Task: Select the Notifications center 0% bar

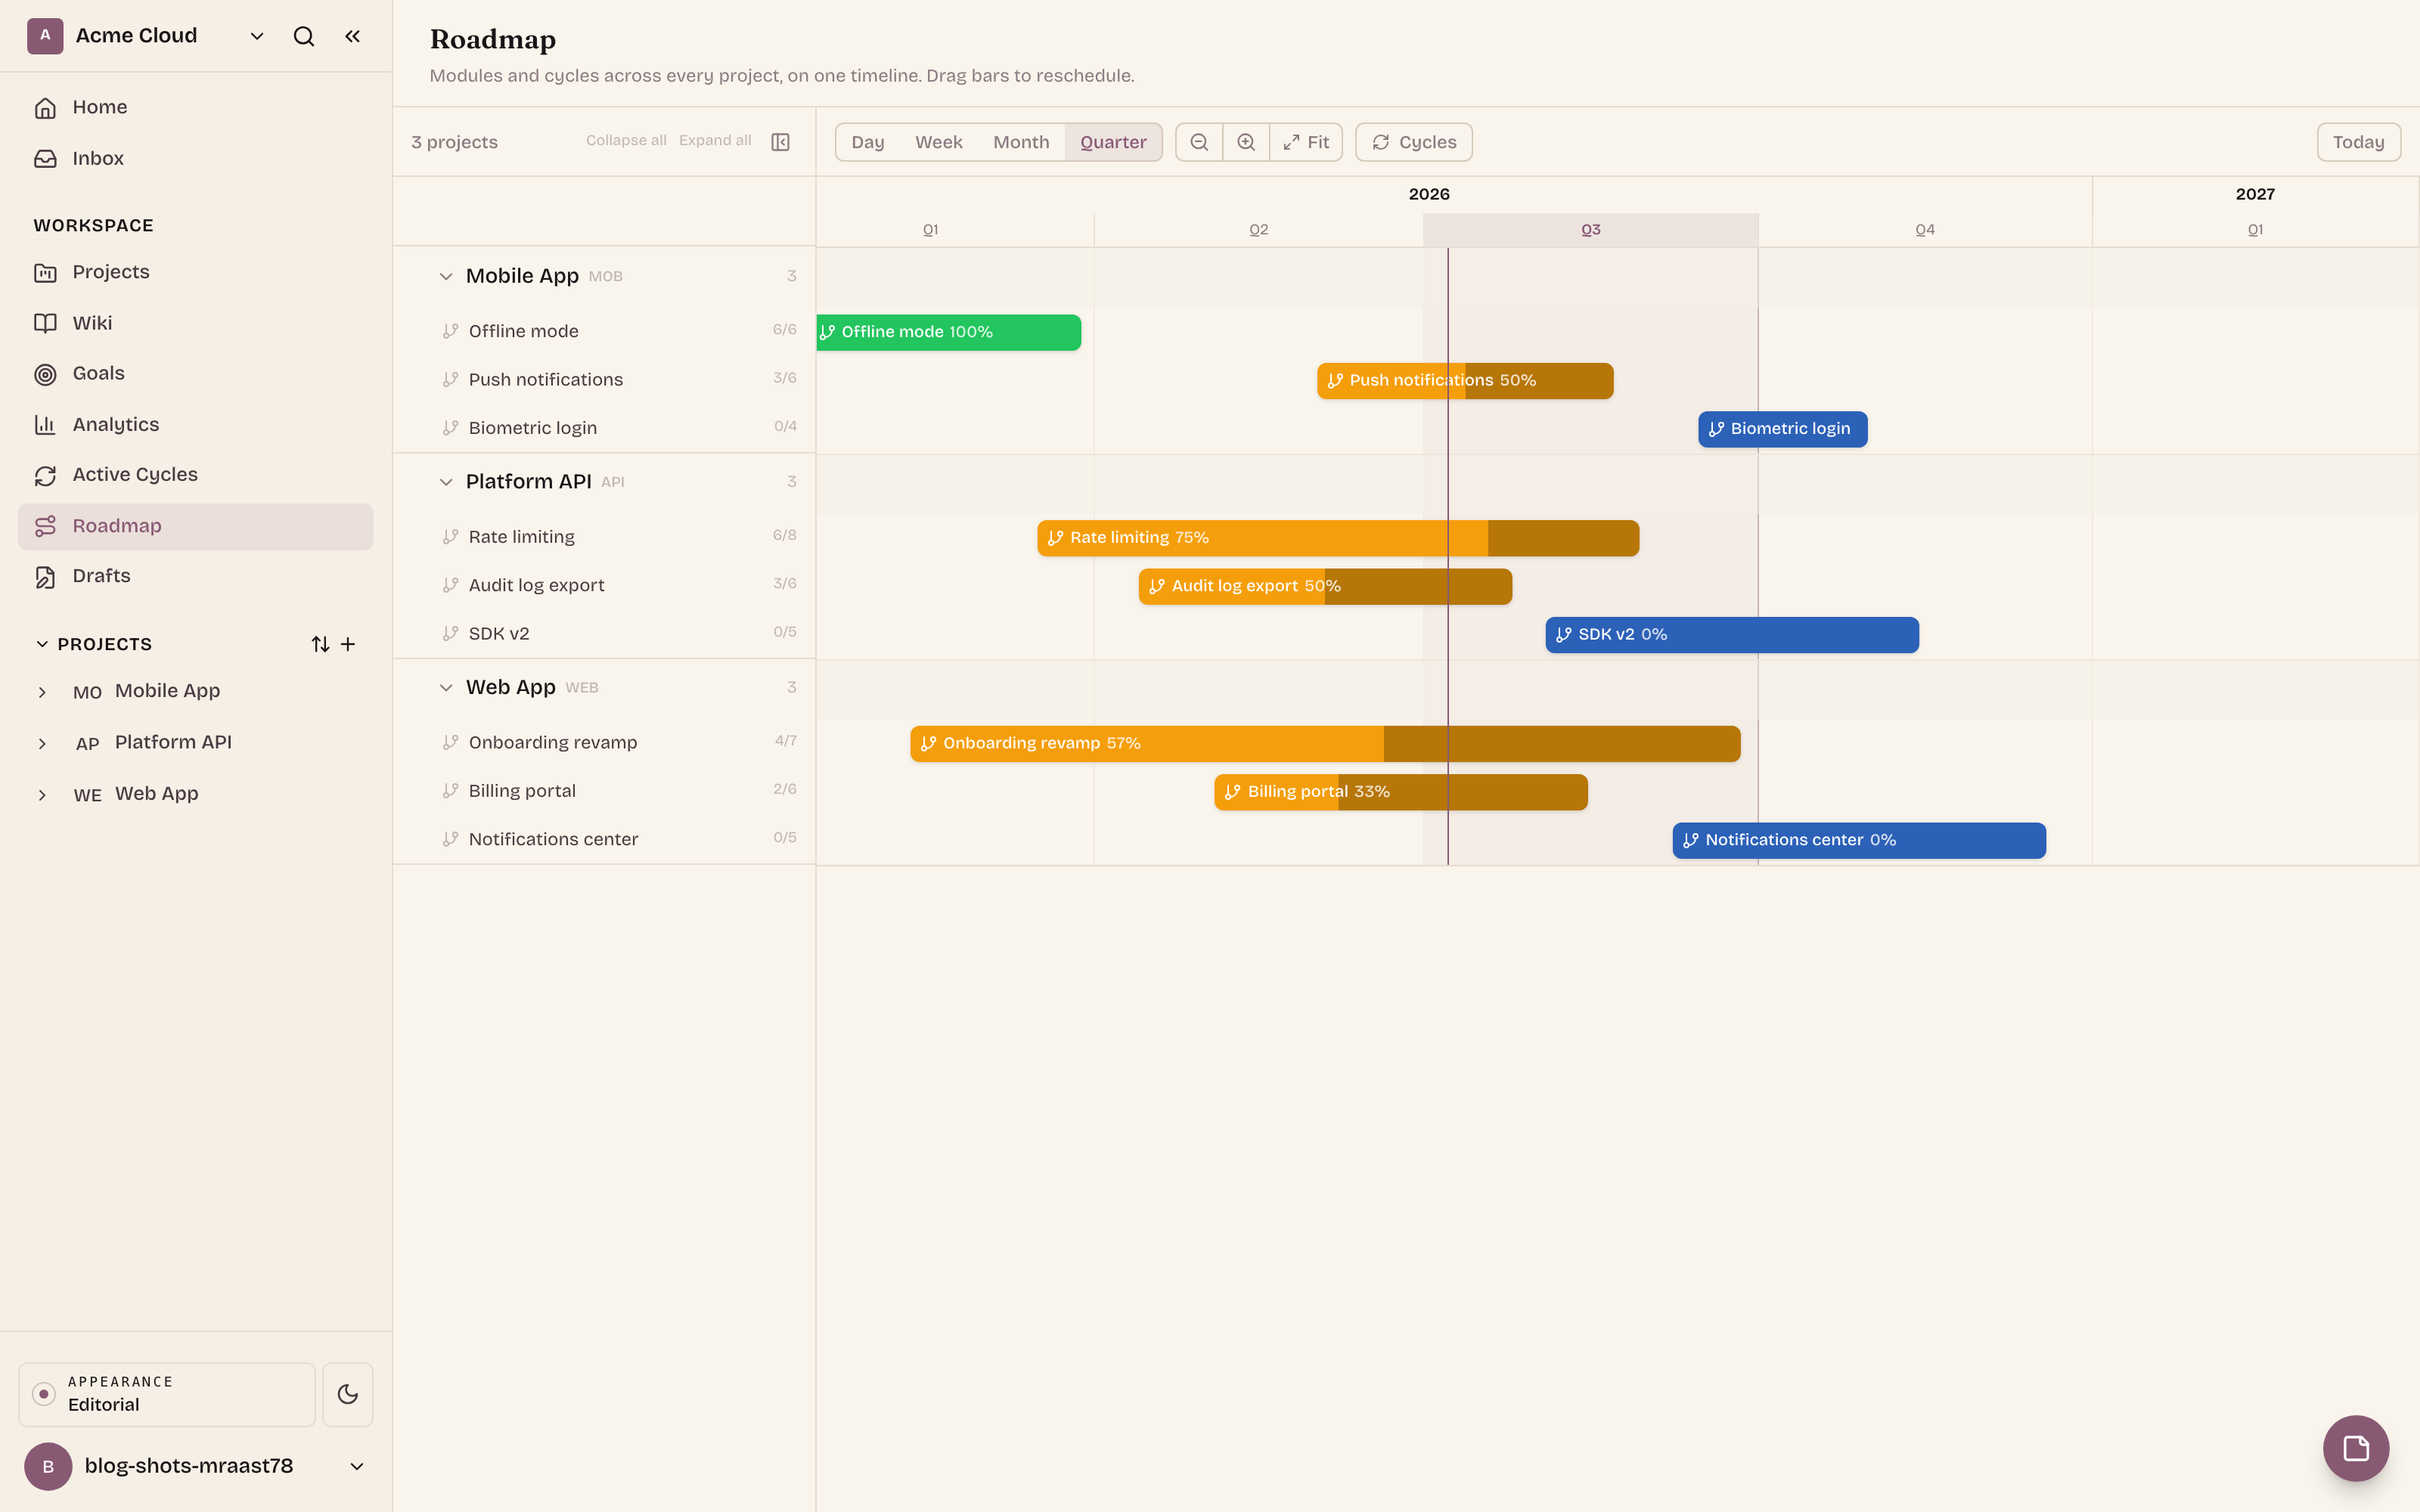Action: 1859,840
